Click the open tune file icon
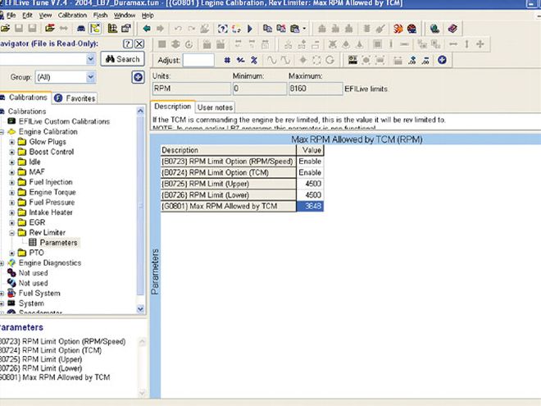This screenshot has height=406, width=541. [x=5, y=29]
